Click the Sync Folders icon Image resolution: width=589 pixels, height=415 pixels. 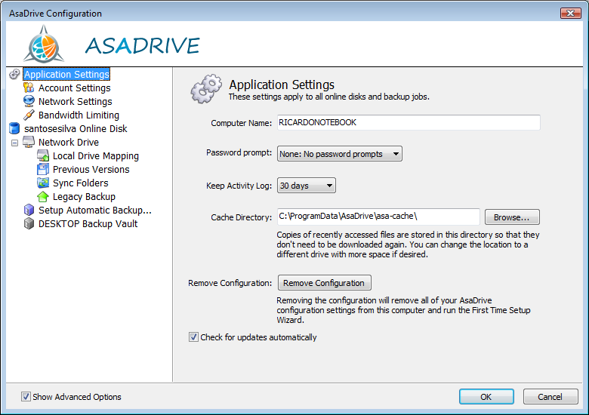[x=43, y=183]
